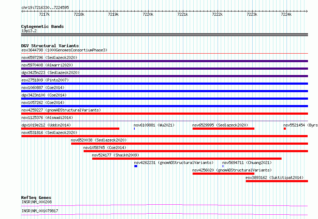Click the nsv524177 Shaikh2009 variant label

[115, 155]
